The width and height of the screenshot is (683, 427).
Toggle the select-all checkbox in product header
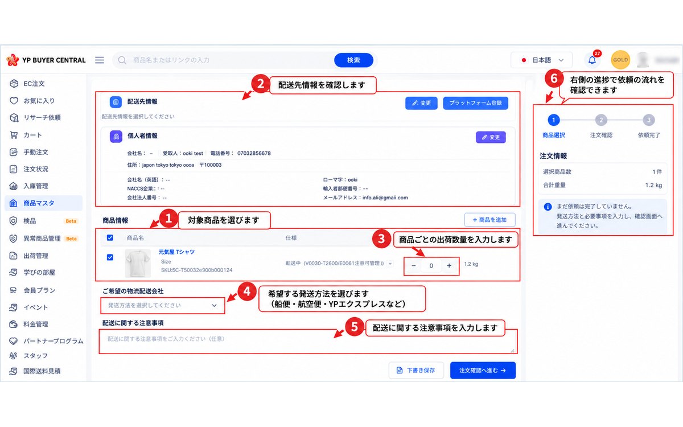pyautogui.click(x=110, y=237)
